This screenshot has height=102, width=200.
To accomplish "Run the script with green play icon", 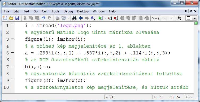I will (x=101, y=18).
